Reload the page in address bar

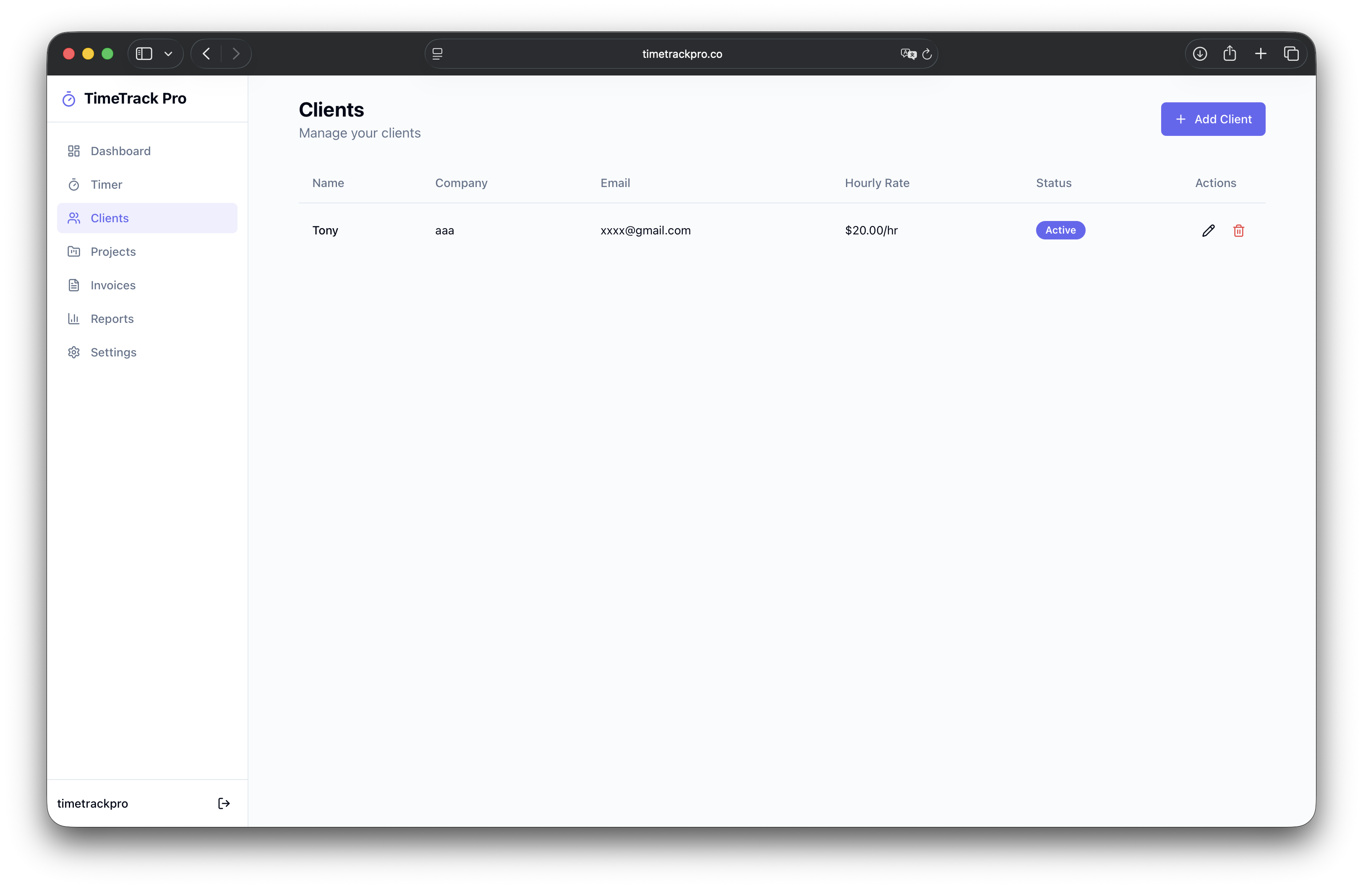[x=927, y=54]
